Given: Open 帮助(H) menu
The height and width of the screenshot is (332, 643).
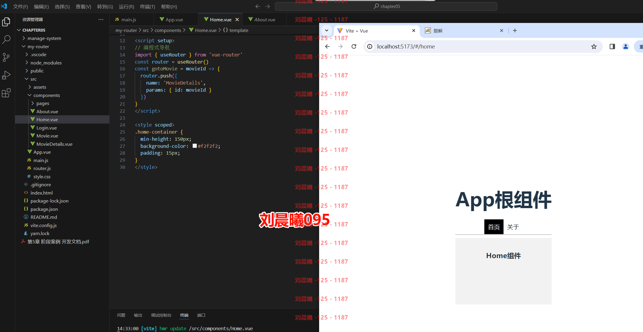Looking at the screenshot, I should 169,7.
